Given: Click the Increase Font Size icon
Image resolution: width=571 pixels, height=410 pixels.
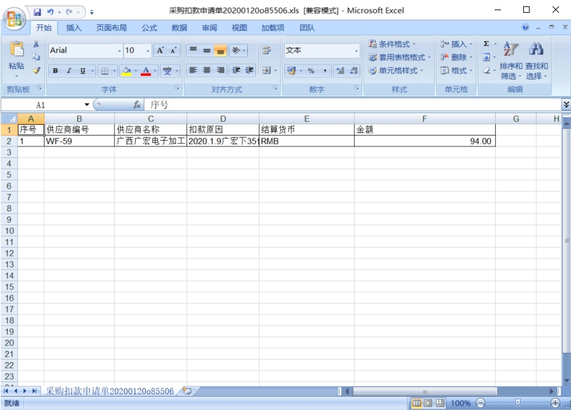Looking at the screenshot, I should pos(160,50).
